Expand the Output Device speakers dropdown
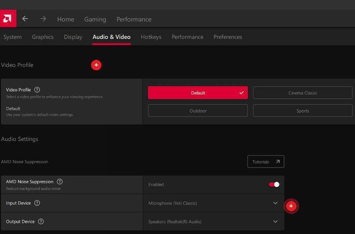The image size is (355, 234). pos(214,222)
